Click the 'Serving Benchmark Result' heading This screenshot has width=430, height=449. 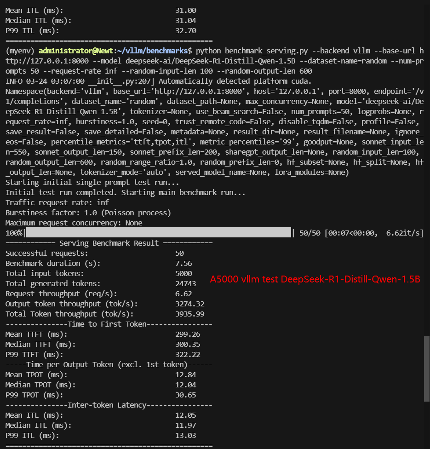[x=109, y=243]
